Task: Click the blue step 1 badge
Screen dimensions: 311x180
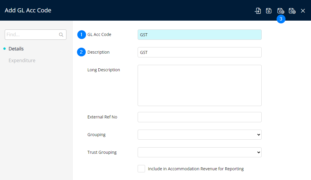Action: 81,34
